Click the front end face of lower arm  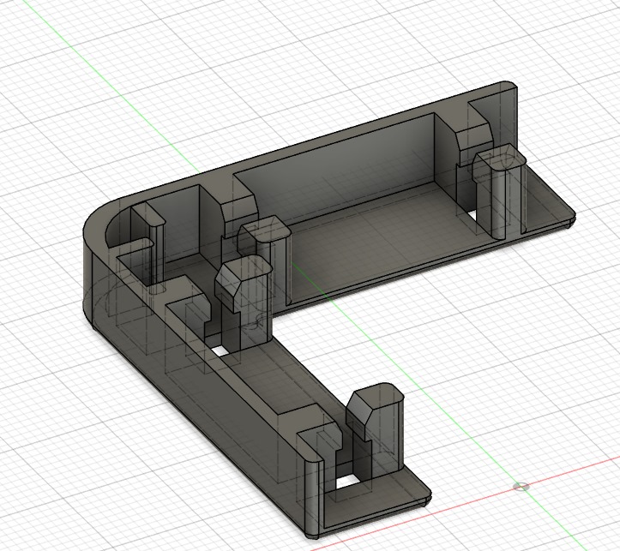pyautogui.click(x=369, y=516)
